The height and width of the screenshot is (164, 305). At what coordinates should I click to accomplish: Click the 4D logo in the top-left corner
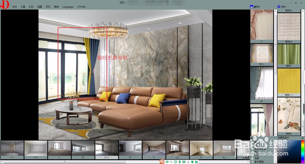(5, 5)
